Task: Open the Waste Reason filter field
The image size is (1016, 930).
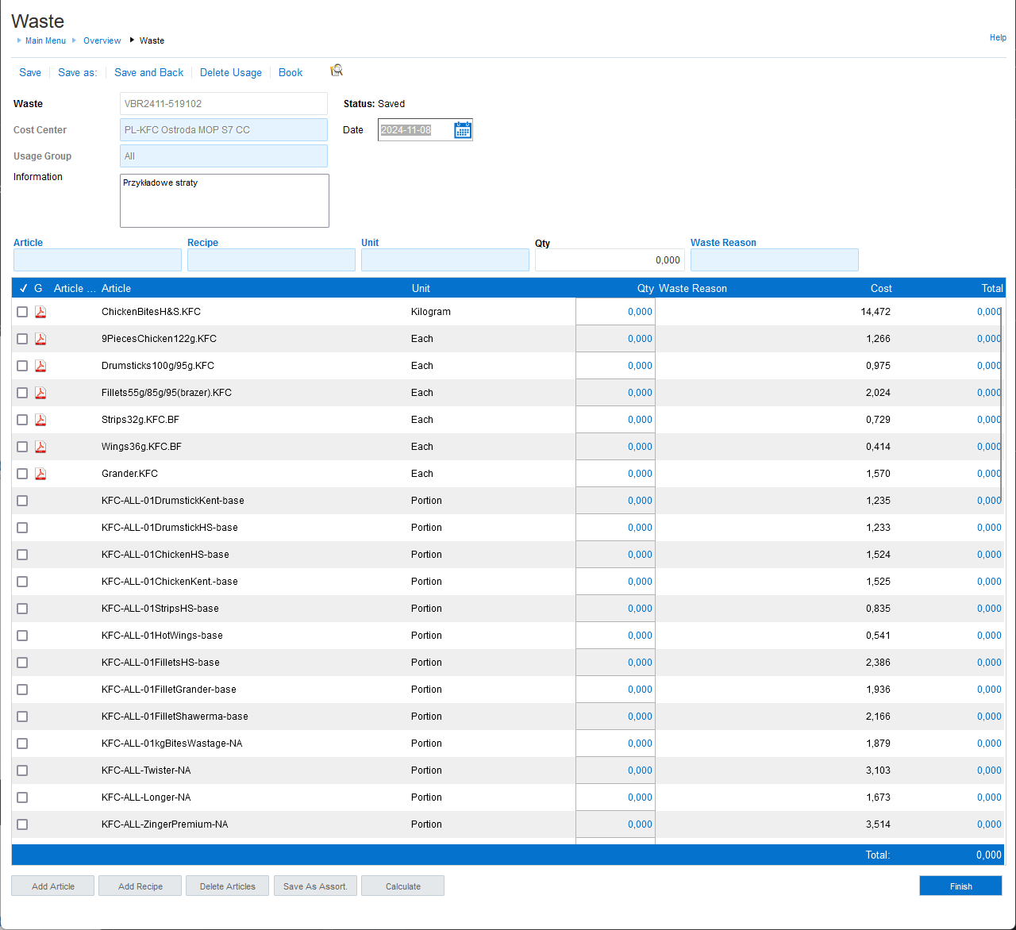Action: point(774,260)
